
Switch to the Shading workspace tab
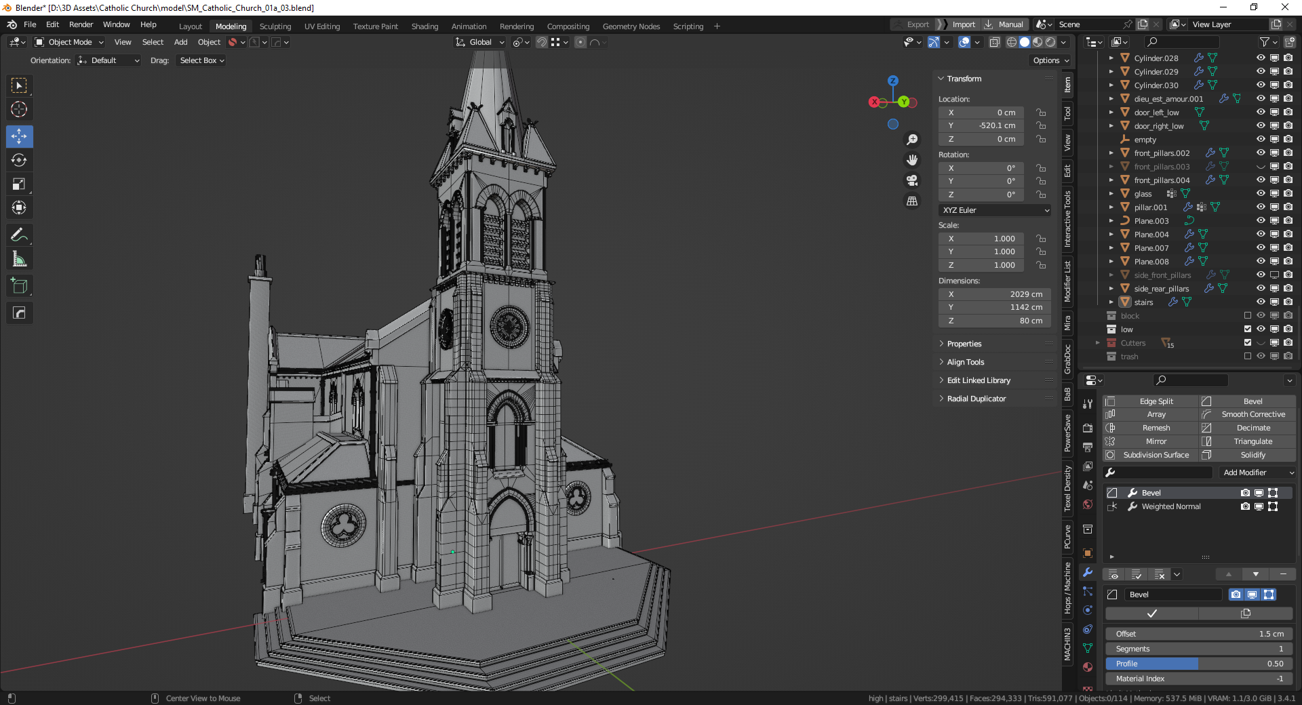425,26
